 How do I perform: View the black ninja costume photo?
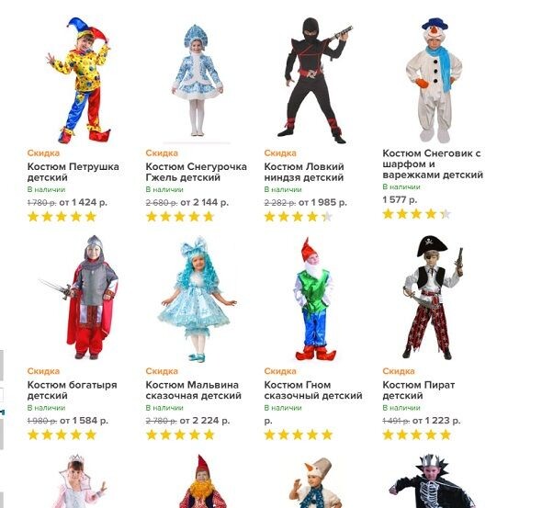point(315,81)
